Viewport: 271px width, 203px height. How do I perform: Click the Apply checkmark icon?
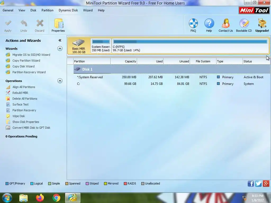[x=8, y=23]
